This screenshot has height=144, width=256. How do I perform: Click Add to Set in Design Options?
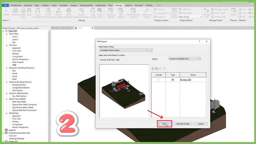[185, 9]
